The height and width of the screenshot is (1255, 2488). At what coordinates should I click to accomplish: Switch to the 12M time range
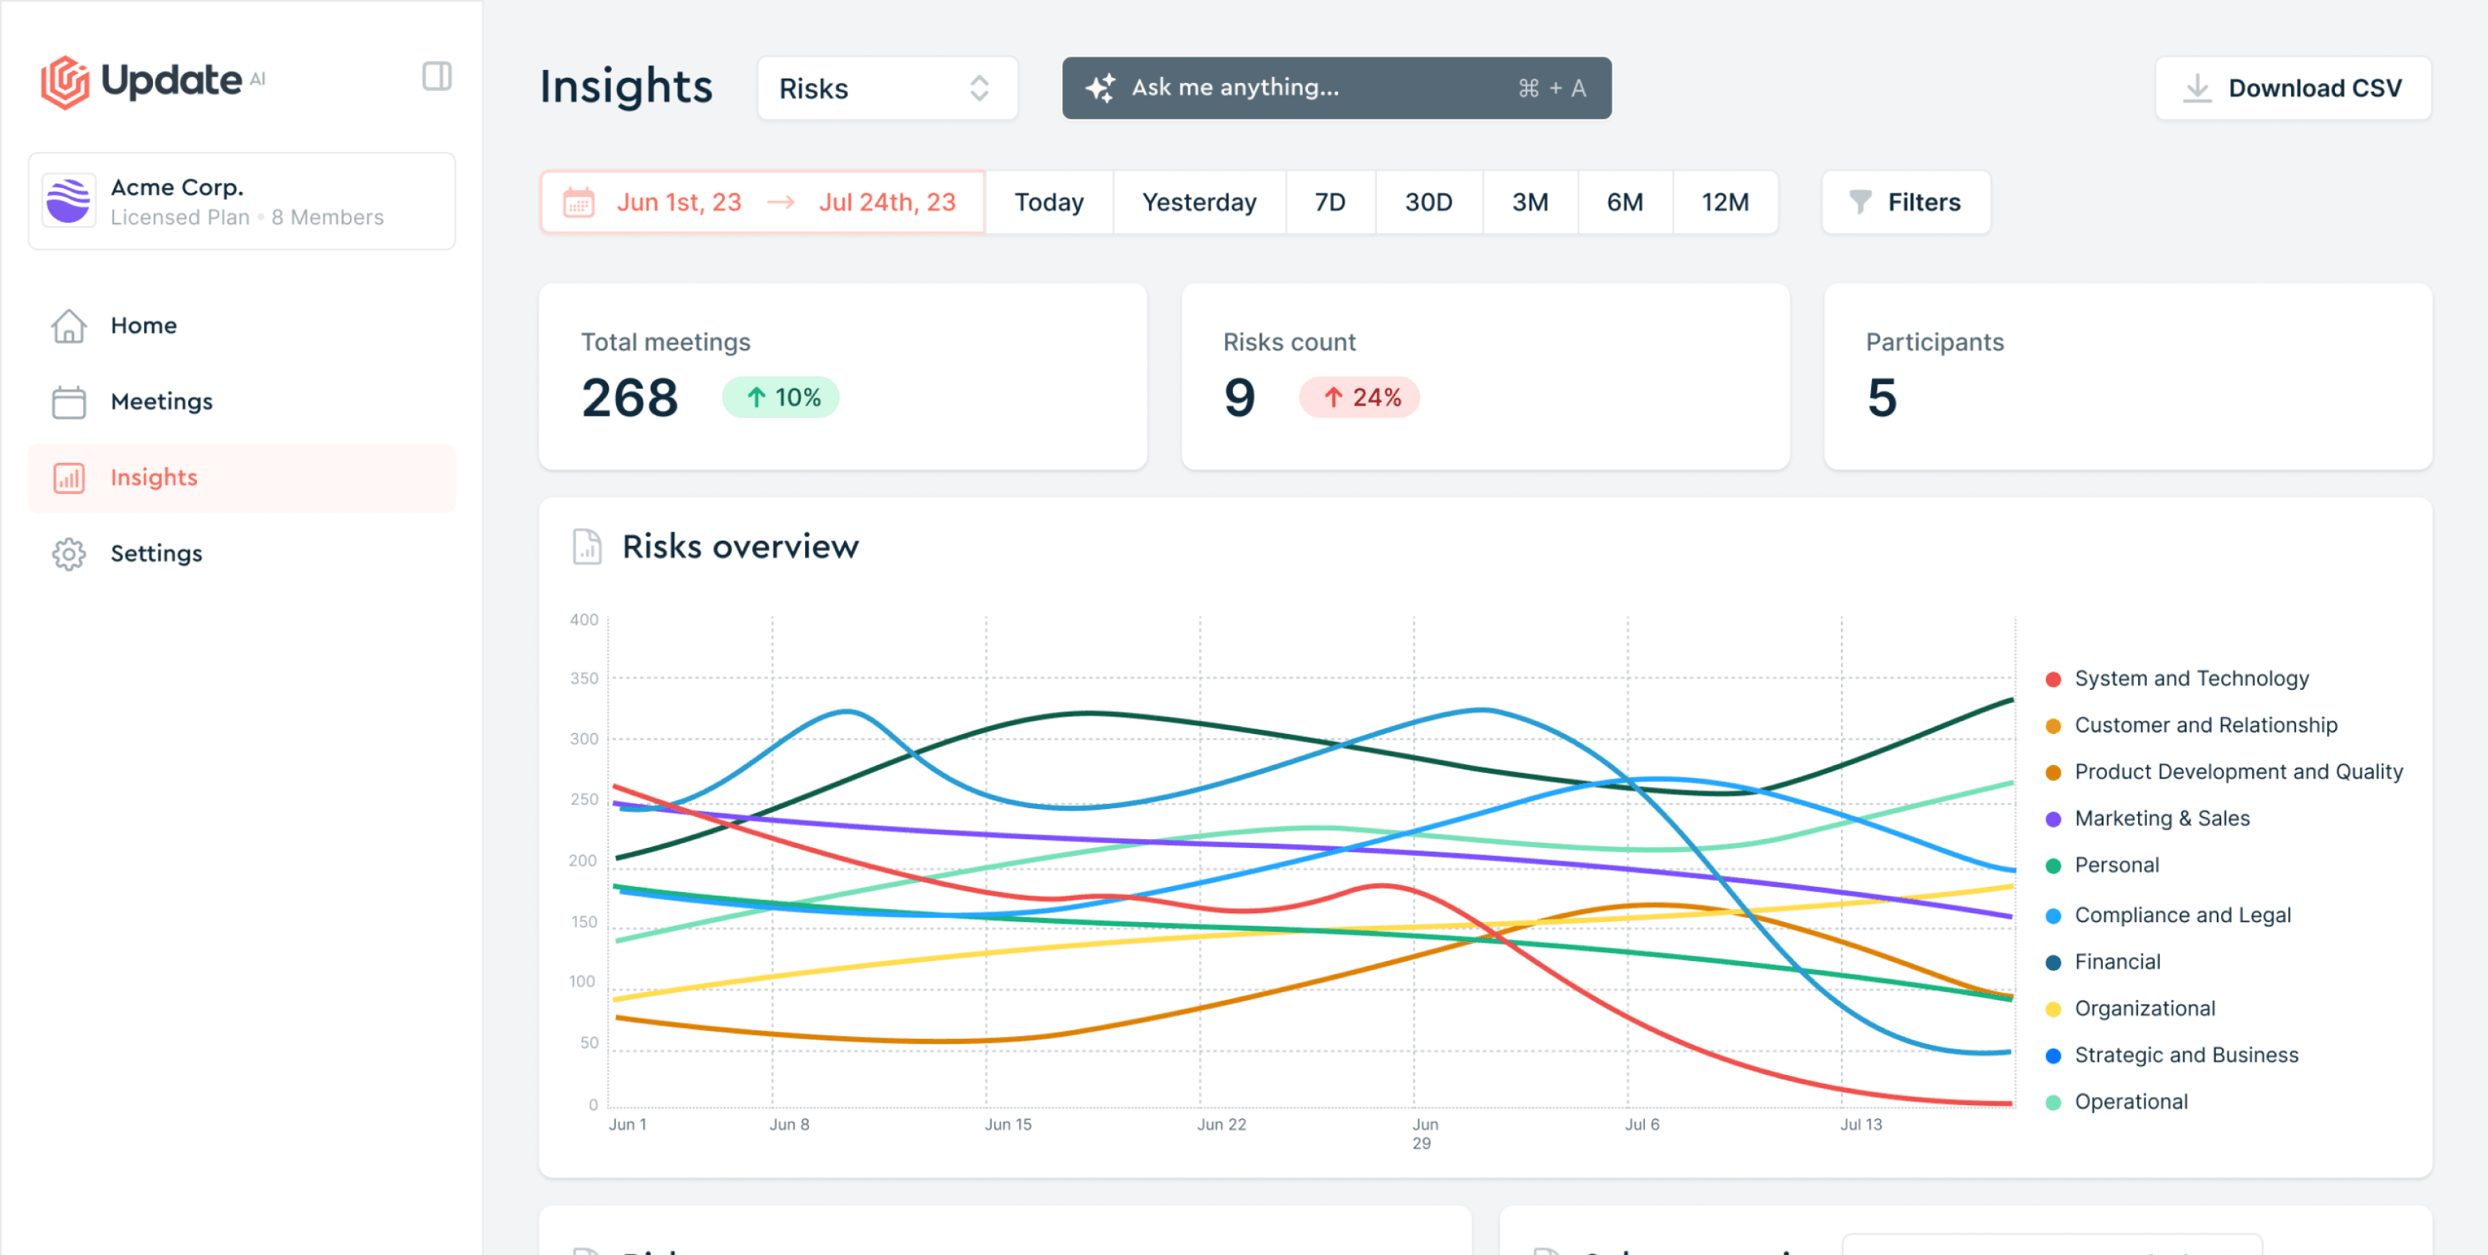point(1724,202)
